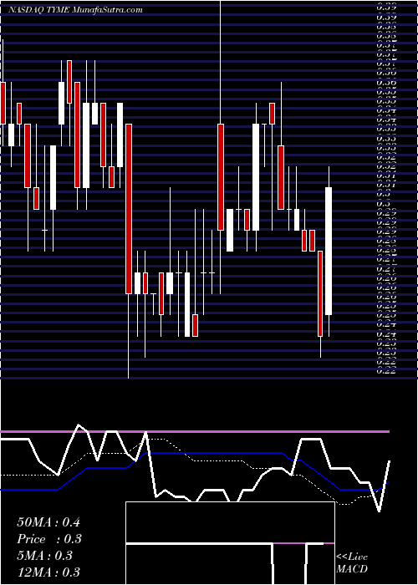Click the NASDAQ TYME chart title

tap(75, 10)
